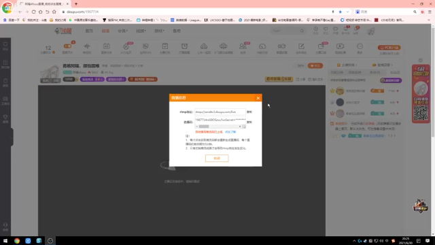
Task: Click the address bar URL douyu.com
Action: pyautogui.click(x=83, y=12)
